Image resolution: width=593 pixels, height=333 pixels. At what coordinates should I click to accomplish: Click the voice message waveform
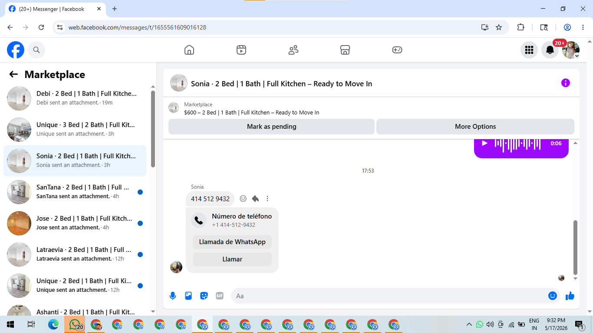(517, 144)
